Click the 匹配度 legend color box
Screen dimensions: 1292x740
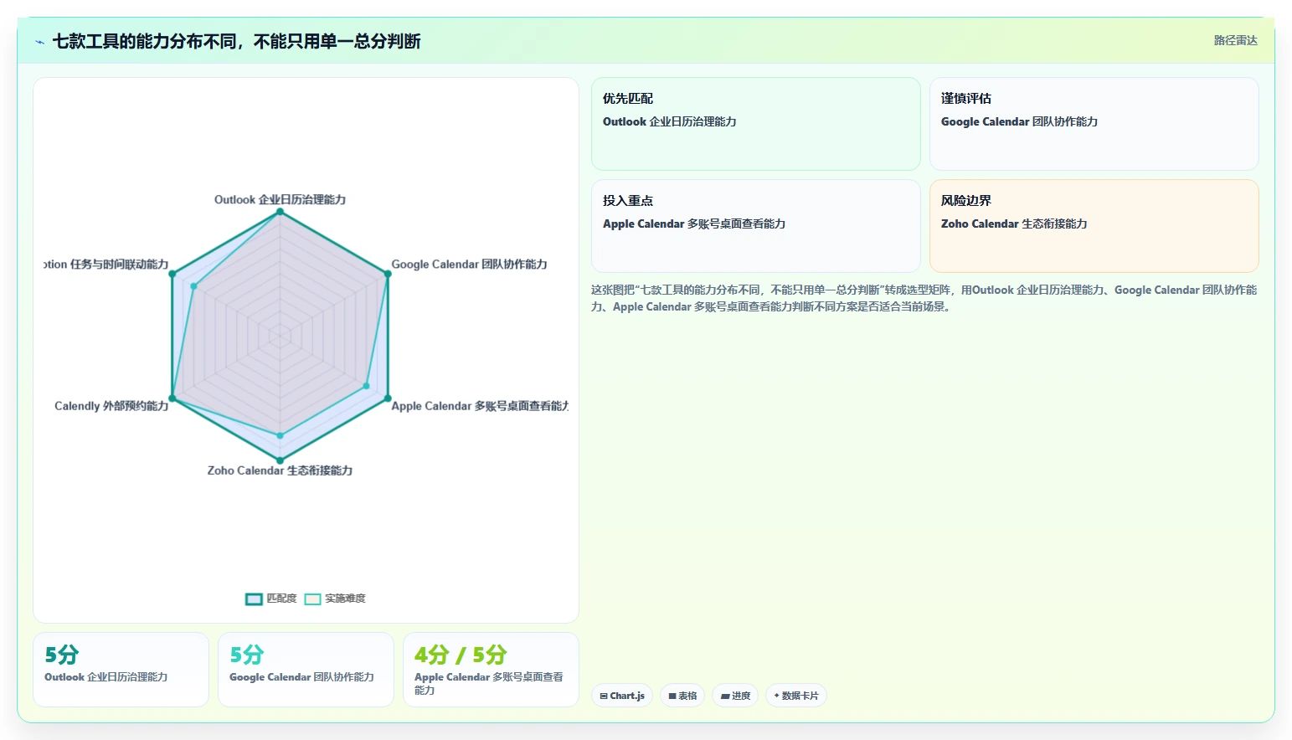point(254,599)
